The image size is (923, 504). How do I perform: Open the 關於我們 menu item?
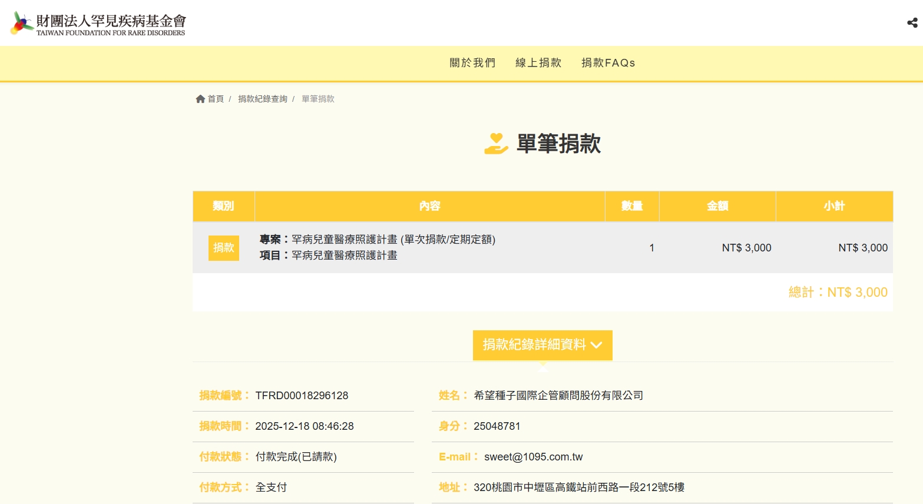(x=472, y=63)
